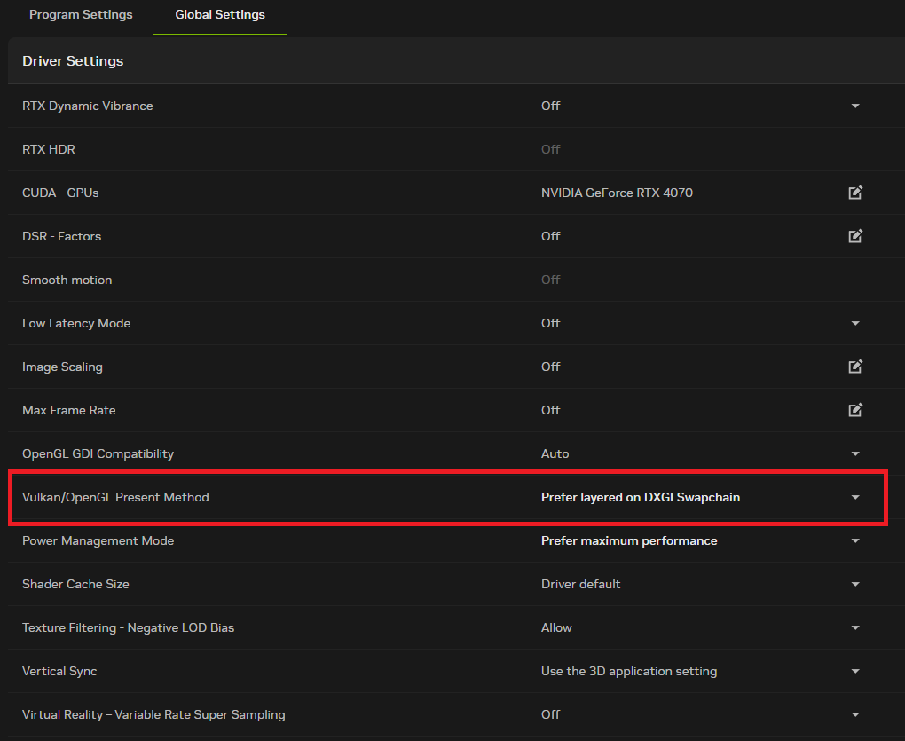Expand the Texture Filtering Negative LOD Bias dropdown
The image size is (905, 741).
pos(855,627)
